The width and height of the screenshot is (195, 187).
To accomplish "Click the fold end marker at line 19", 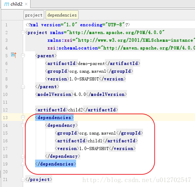I will (23, 164).
